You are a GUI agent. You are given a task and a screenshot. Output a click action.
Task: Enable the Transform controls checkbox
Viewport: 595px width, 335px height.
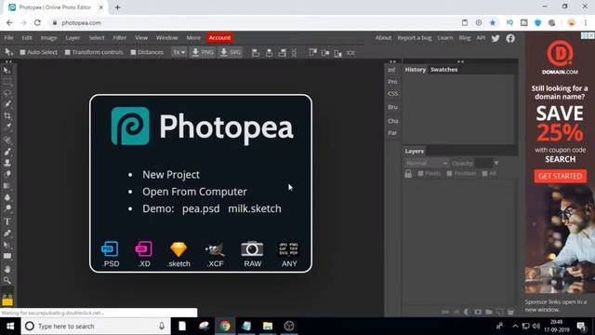68,52
